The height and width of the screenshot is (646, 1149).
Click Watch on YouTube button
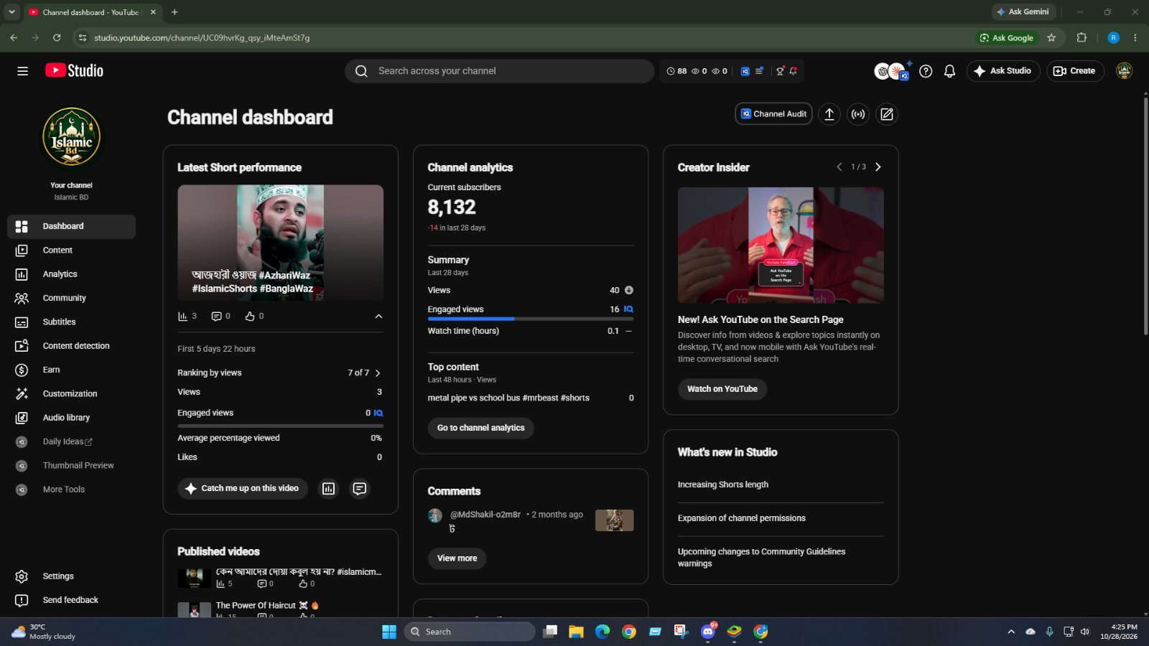pyautogui.click(x=722, y=389)
